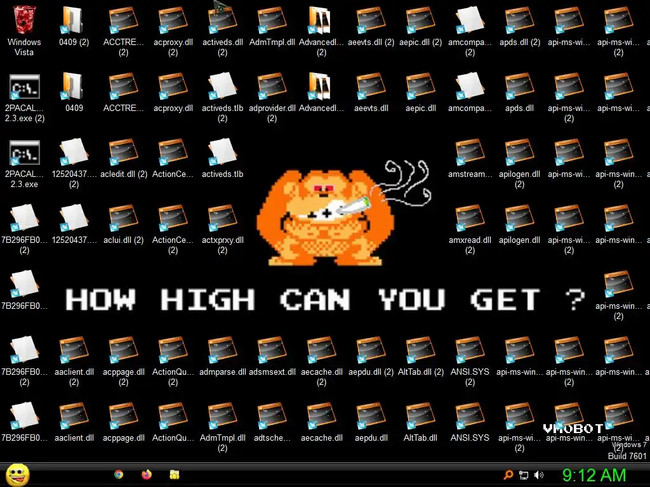Click apilogen.dll icon without (2)
Image resolution: width=650 pixels, height=487 pixels.
pyautogui.click(x=519, y=218)
